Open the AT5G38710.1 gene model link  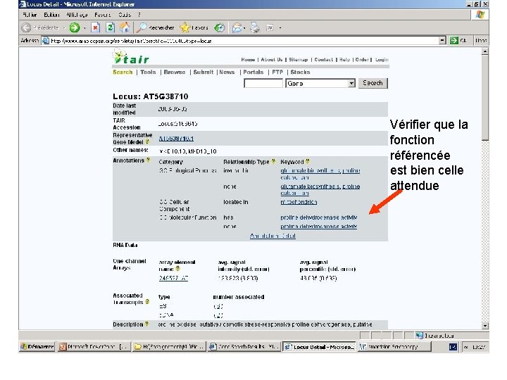[x=176, y=139]
